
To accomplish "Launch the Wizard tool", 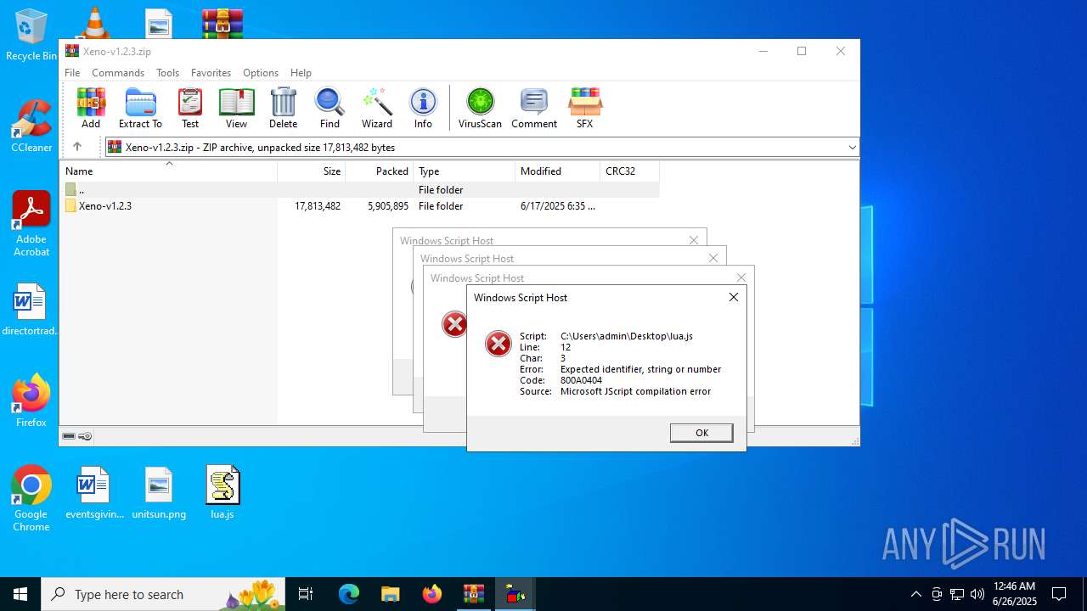I will click(376, 108).
